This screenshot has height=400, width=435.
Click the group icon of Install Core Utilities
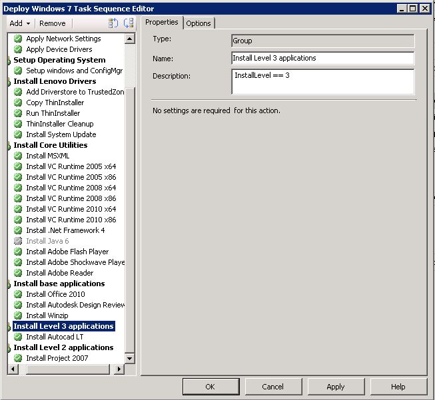tap(10, 146)
